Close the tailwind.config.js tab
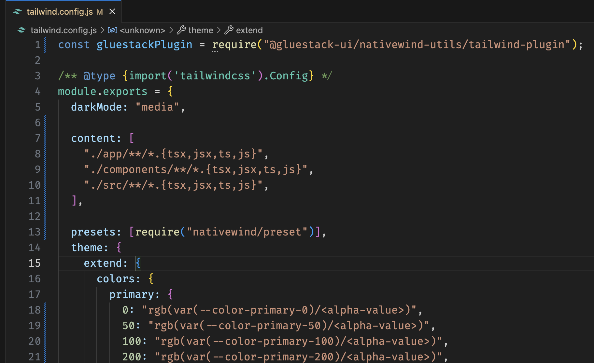Screen dimensions: 594x363 click(x=112, y=12)
